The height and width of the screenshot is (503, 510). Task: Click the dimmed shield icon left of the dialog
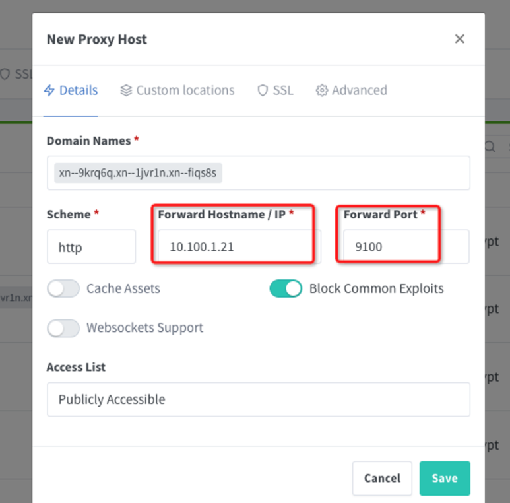tap(5, 74)
